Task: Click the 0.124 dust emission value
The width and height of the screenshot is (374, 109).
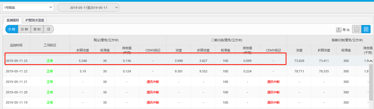Action: click(127, 71)
